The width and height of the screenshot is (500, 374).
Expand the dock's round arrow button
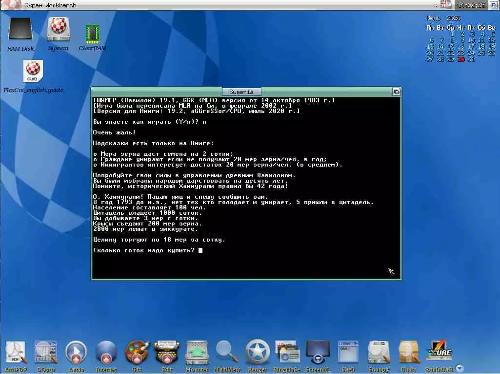[459, 368]
